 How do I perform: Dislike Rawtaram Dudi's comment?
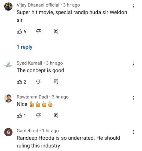(39, 115)
